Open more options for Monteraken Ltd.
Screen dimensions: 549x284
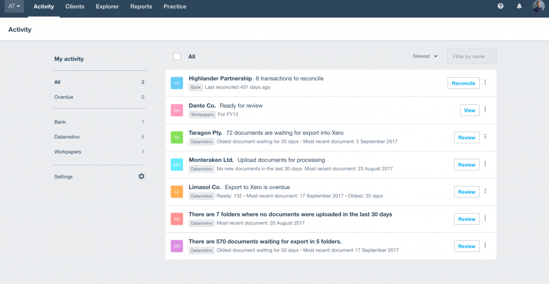coord(485,164)
